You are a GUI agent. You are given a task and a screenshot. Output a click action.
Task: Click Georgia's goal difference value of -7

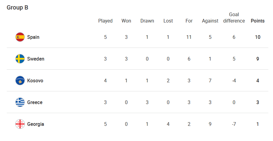(x=234, y=124)
